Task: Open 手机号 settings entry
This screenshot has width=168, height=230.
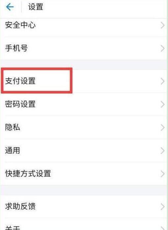Action: click(x=83, y=48)
